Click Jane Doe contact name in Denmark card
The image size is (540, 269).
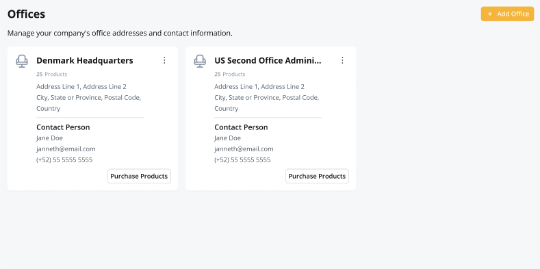click(x=49, y=138)
